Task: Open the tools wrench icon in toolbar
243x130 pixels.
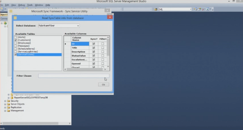Action: (203, 9)
